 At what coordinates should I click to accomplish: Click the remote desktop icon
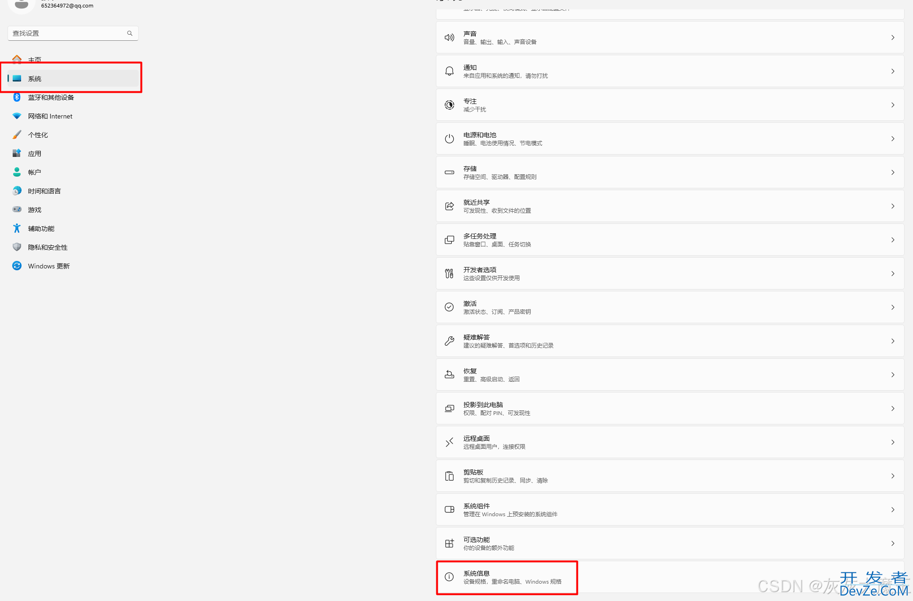click(449, 442)
